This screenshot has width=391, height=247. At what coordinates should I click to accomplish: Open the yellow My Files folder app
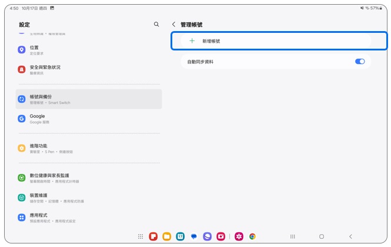tap(167, 236)
